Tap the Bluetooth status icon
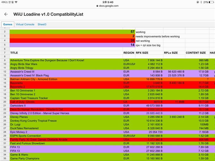Viewport: 215px width, 161px height. [201, 2]
